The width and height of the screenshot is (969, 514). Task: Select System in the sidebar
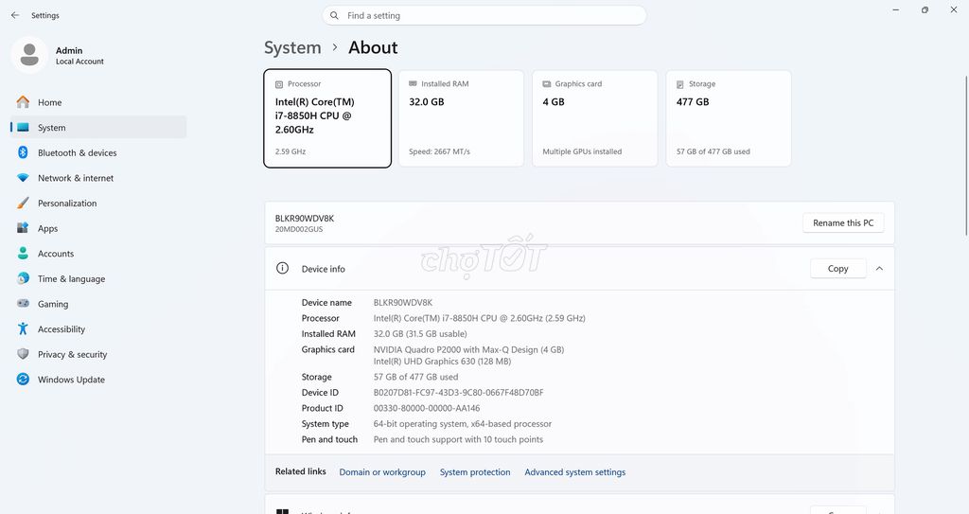point(98,128)
